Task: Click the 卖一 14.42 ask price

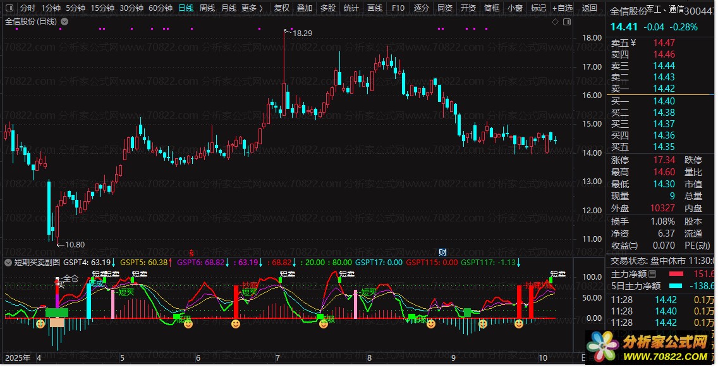Action: click(664, 89)
